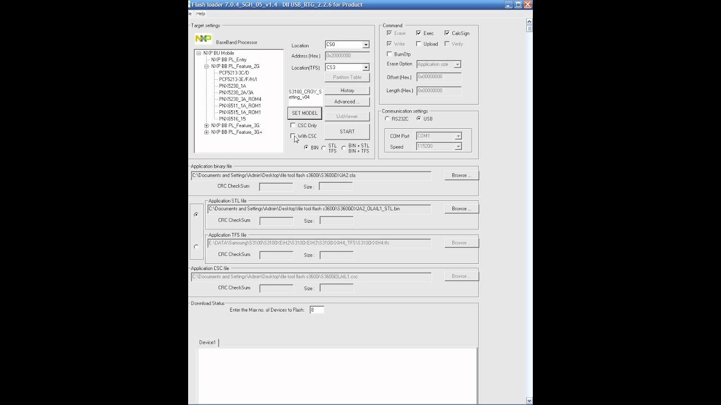Click the Application STL file path field
721x405 pixels.
click(x=319, y=209)
